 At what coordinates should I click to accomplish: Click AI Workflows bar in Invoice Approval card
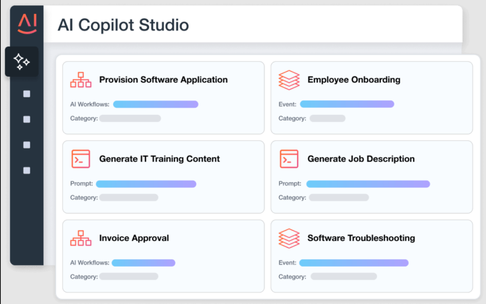(x=143, y=263)
